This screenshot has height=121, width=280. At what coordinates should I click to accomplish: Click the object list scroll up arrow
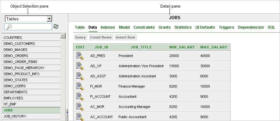63,36
